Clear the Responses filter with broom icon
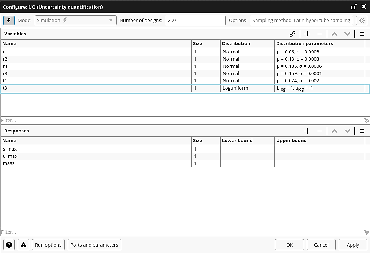This screenshot has height=253, width=370. tap(366, 232)
